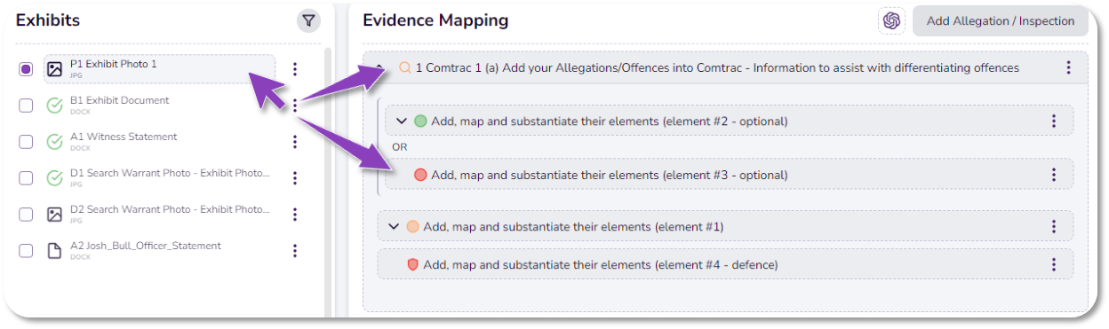Click the AI assistant icon beside Add Allegation
The width and height of the screenshot is (1109, 329).
point(891,20)
